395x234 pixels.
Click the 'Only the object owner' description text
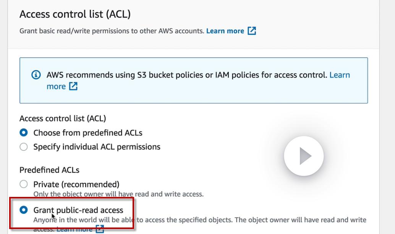[x=118, y=194]
